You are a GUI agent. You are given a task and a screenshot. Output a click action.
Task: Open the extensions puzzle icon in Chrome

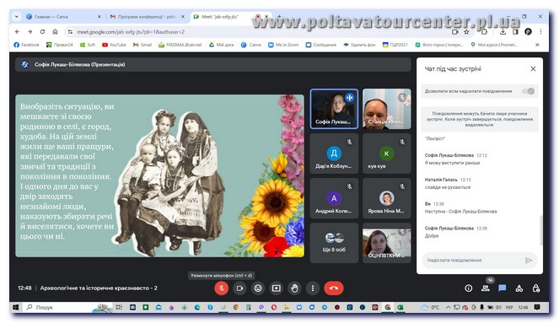[484, 32]
